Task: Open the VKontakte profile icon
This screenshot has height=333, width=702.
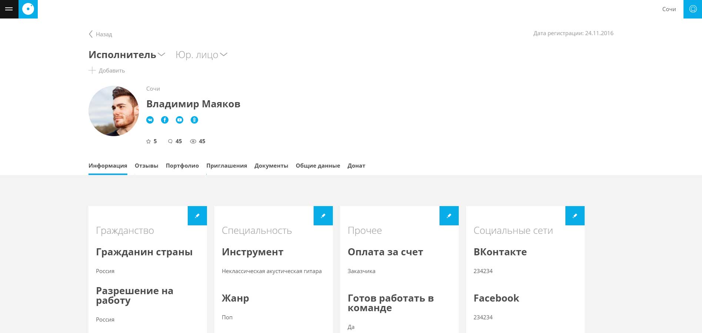Action: (150, 120)
